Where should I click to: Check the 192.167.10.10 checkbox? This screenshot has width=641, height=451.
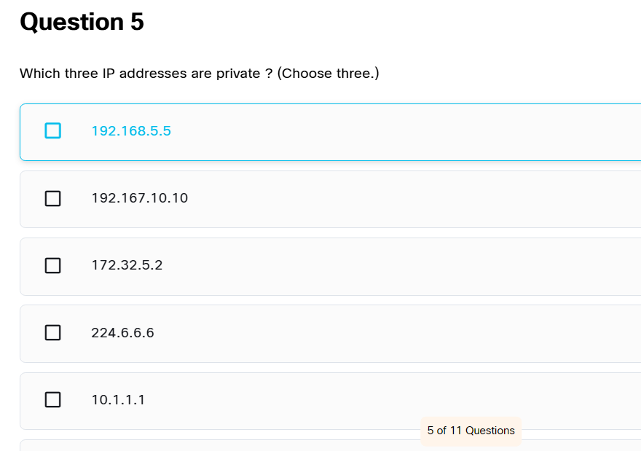click(52, 198)
